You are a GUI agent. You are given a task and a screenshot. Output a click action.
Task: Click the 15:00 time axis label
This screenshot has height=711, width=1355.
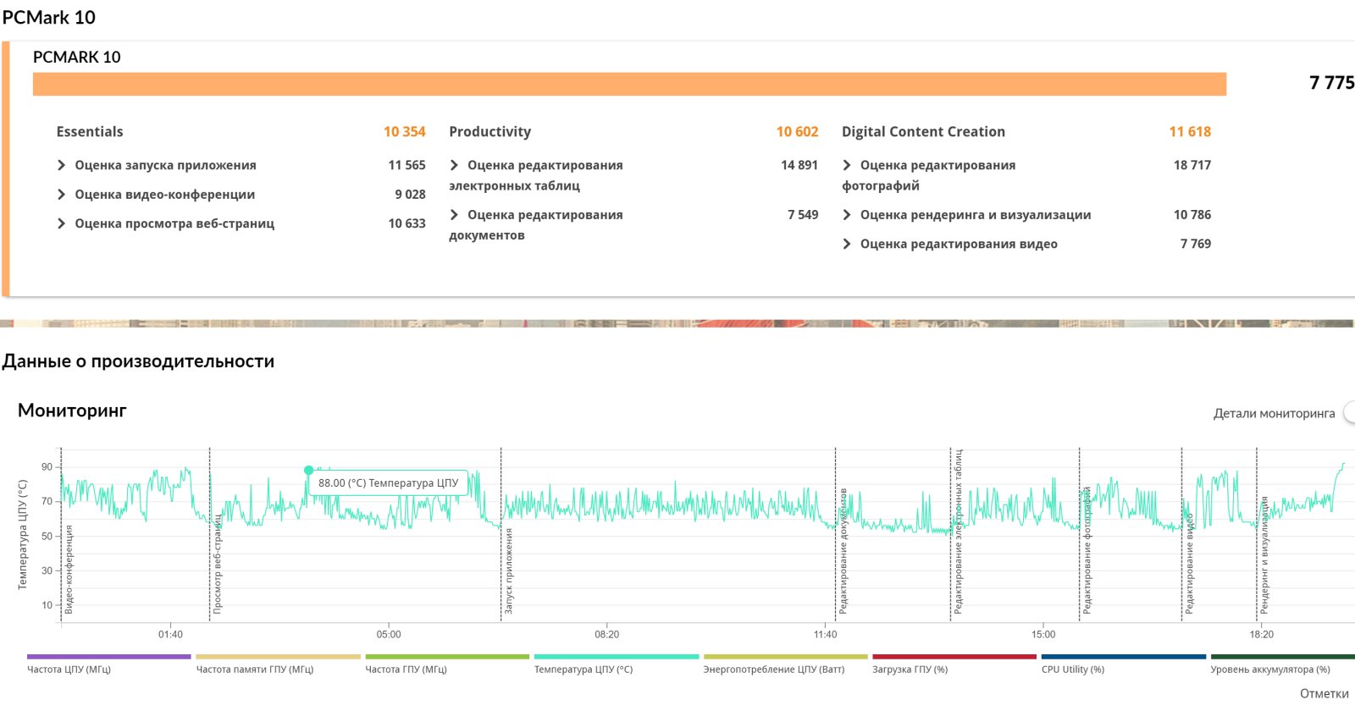point(1043,635)
